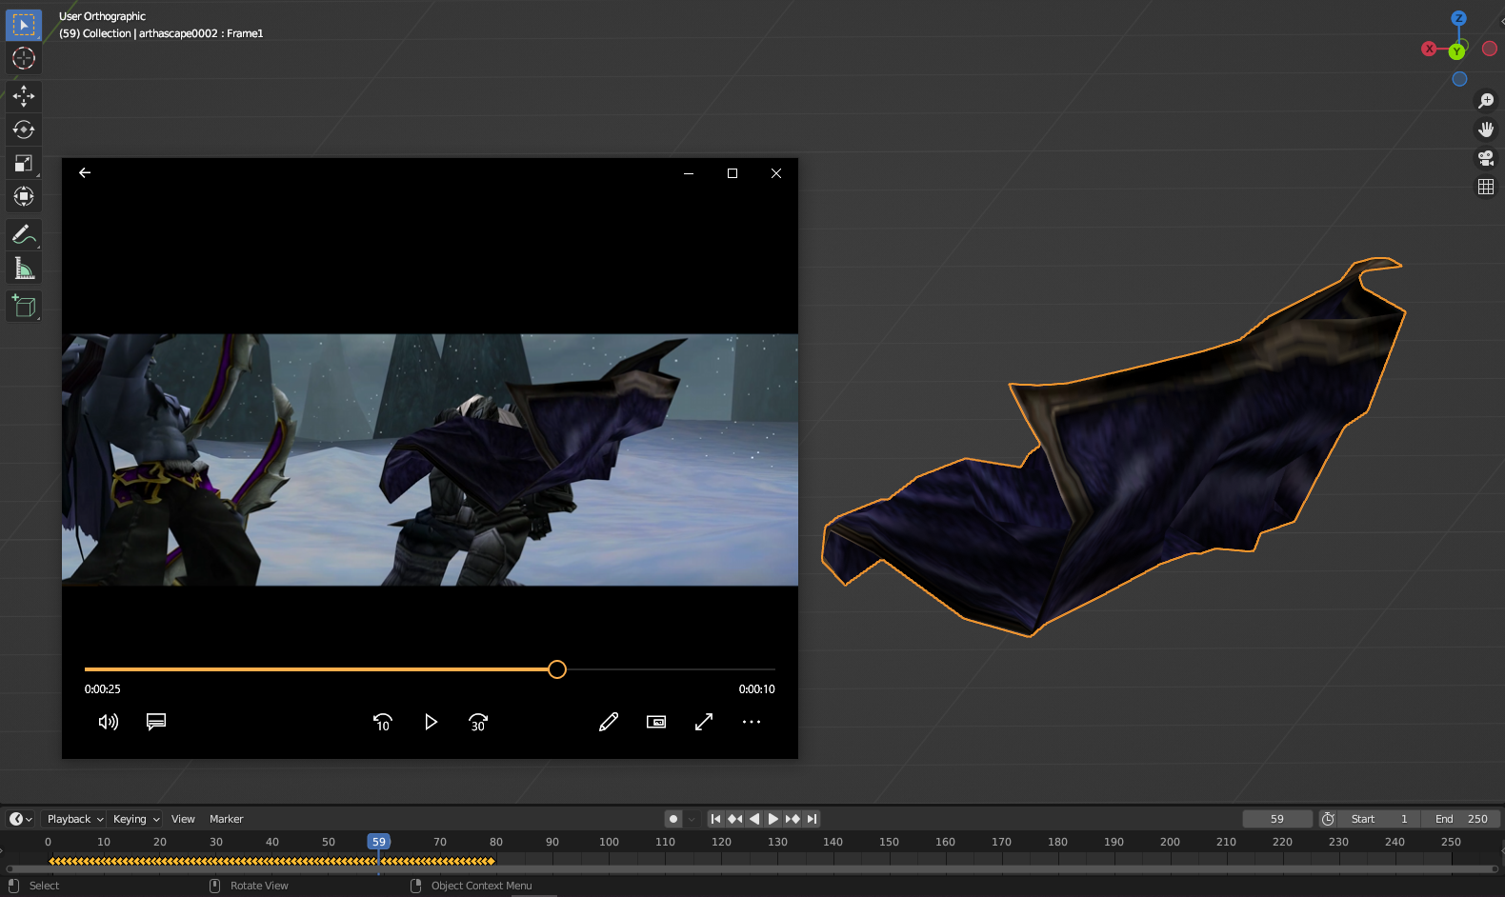Viewport: 1505px width, 897px height.
Task: Click the End frame 250 field
Action: click(x=1461, y=819)
